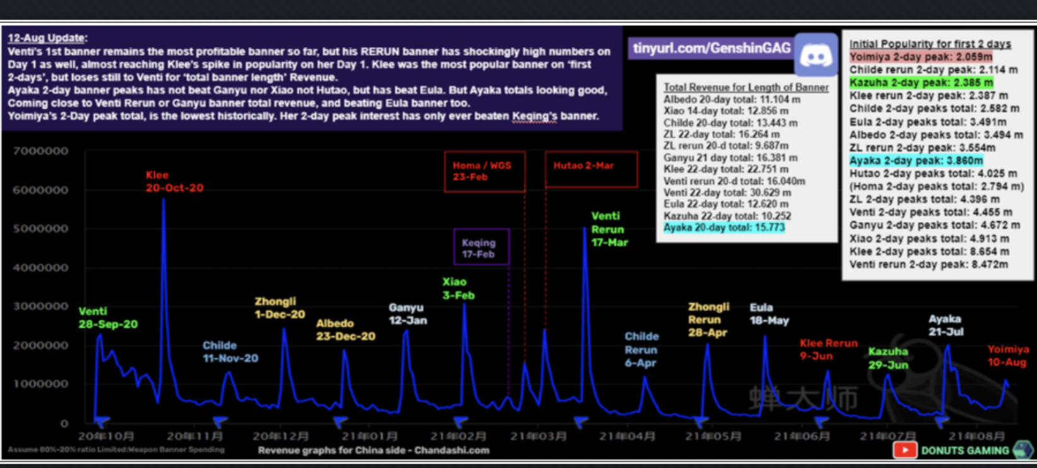Viewport: 1037px width, 468px height.
Task: Click cyan-highlighted "Ayaka 2-day peak: 3.860m"
Action: point(916,161)
